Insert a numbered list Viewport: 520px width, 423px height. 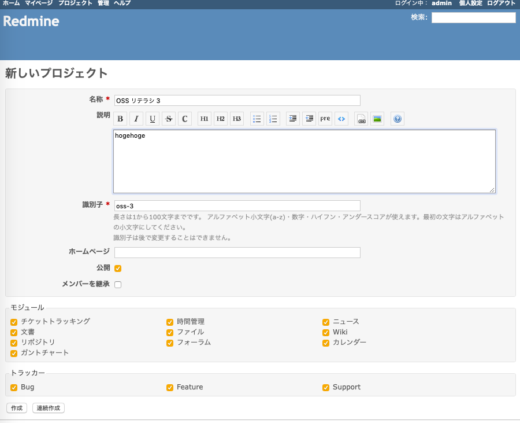[273, 119]
